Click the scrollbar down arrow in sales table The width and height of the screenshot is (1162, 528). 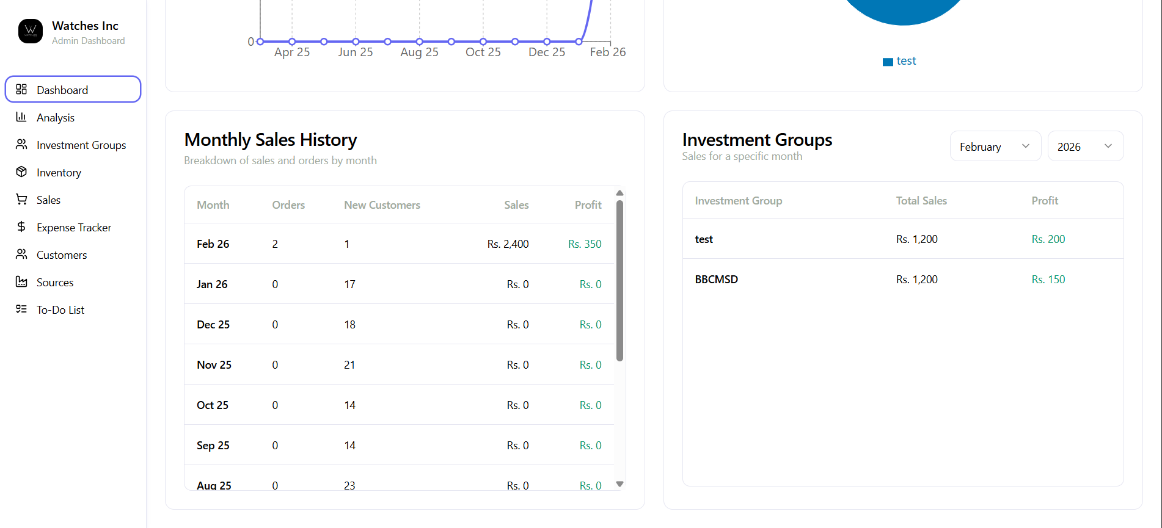pos(619,484)
